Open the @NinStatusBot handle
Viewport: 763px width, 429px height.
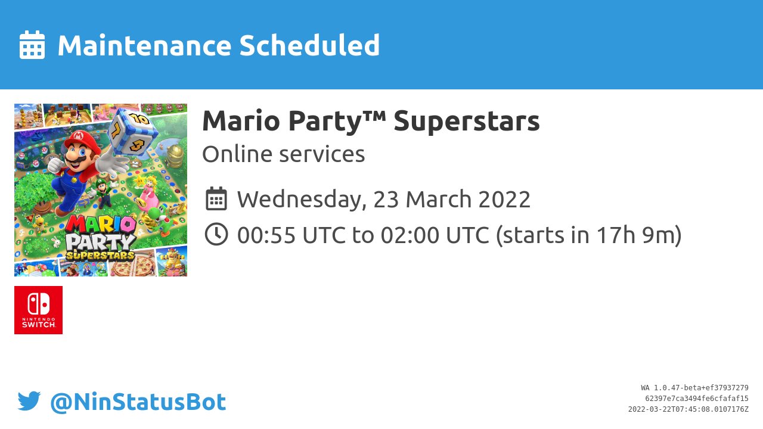click(138, 402)
